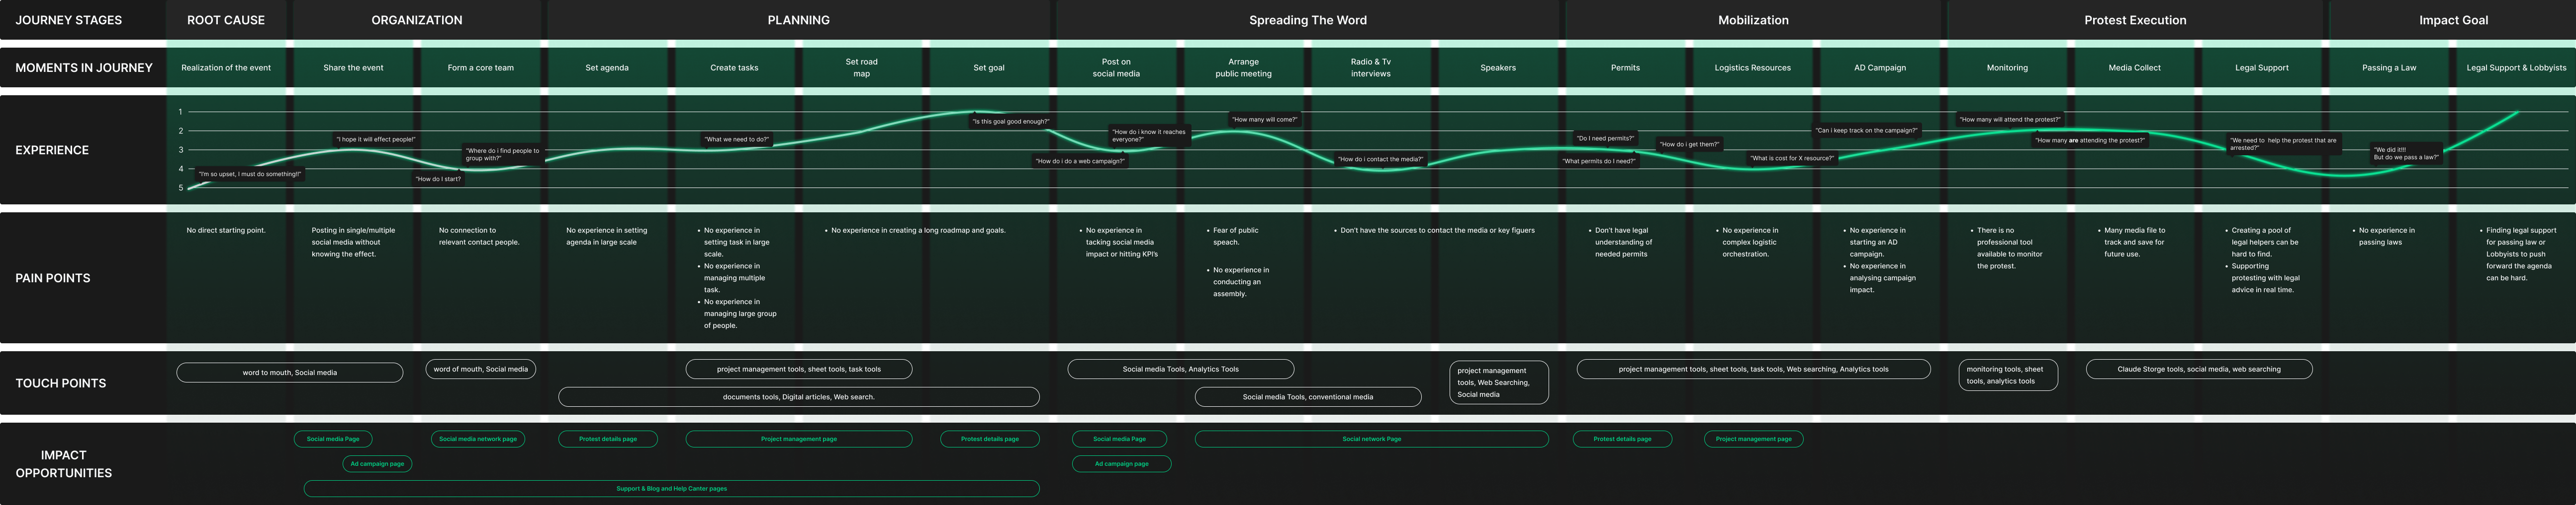This screenshot has height=505, width=2576.
Task: Click the "We did it!!! But do we pass a law?" quote
Action: click(2406, 154)
